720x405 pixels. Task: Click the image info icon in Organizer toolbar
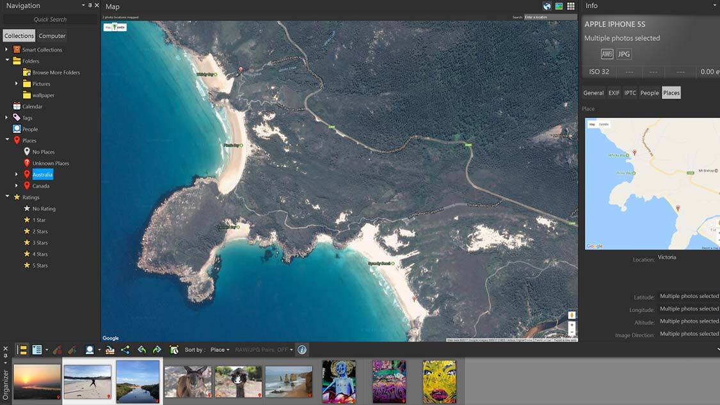[302, 350]
